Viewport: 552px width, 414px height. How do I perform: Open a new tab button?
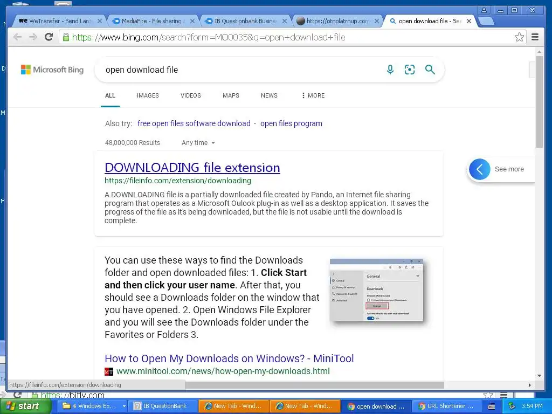coord(486,21)
